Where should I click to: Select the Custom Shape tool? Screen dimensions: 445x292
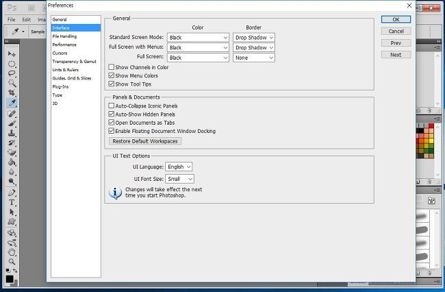tap(12, 221)
